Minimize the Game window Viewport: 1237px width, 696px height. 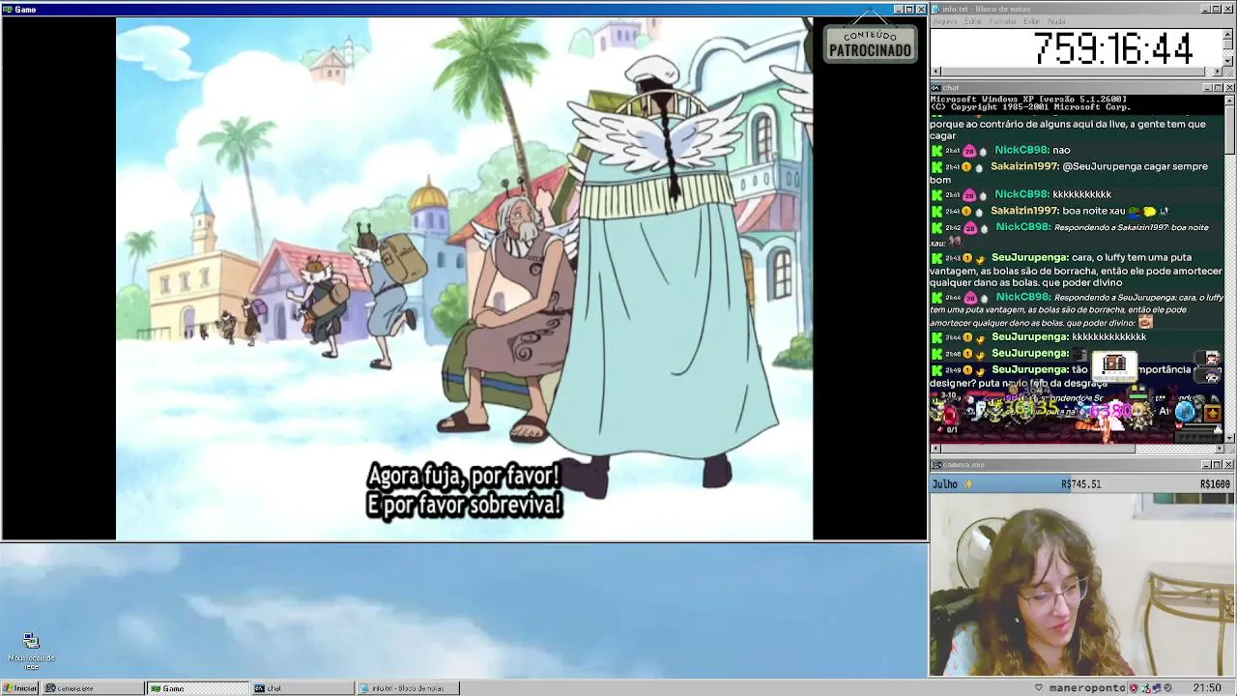(x=899, y=9)
